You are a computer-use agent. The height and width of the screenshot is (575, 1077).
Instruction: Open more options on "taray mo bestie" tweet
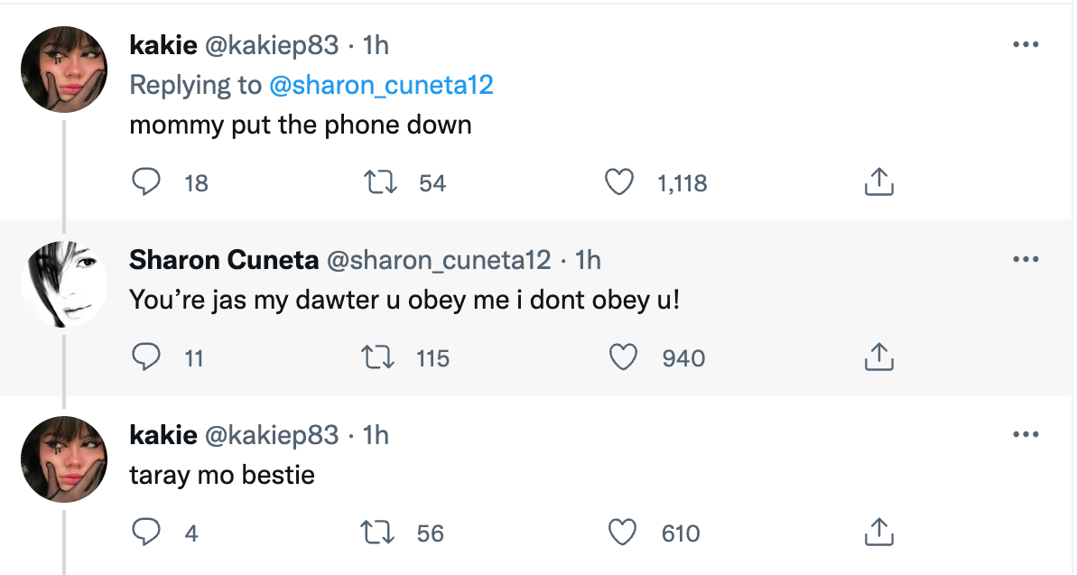(1026, 434)
